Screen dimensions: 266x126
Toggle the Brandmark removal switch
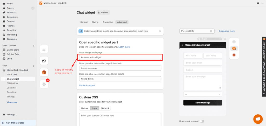click(x=202, y=121)
